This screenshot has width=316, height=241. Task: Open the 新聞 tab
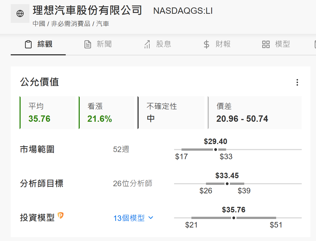[98, 44]
